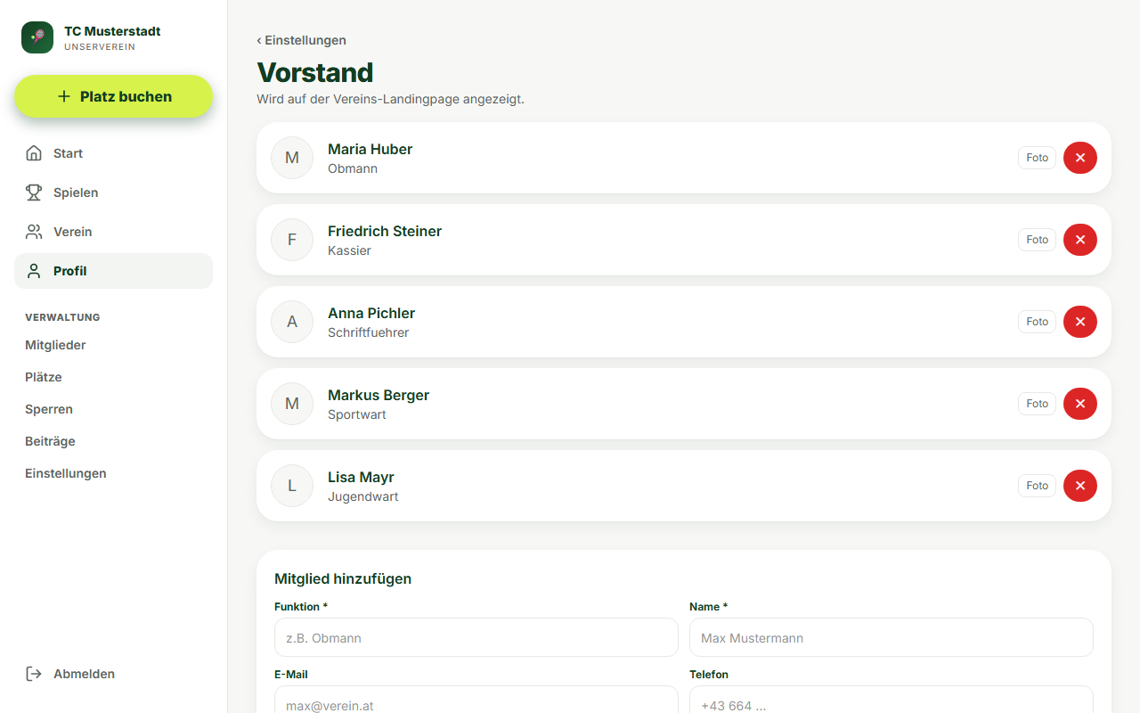Go back via the Einstellungen breadcrumb link
The image size is (1140, 713).
tap(301, 40)
